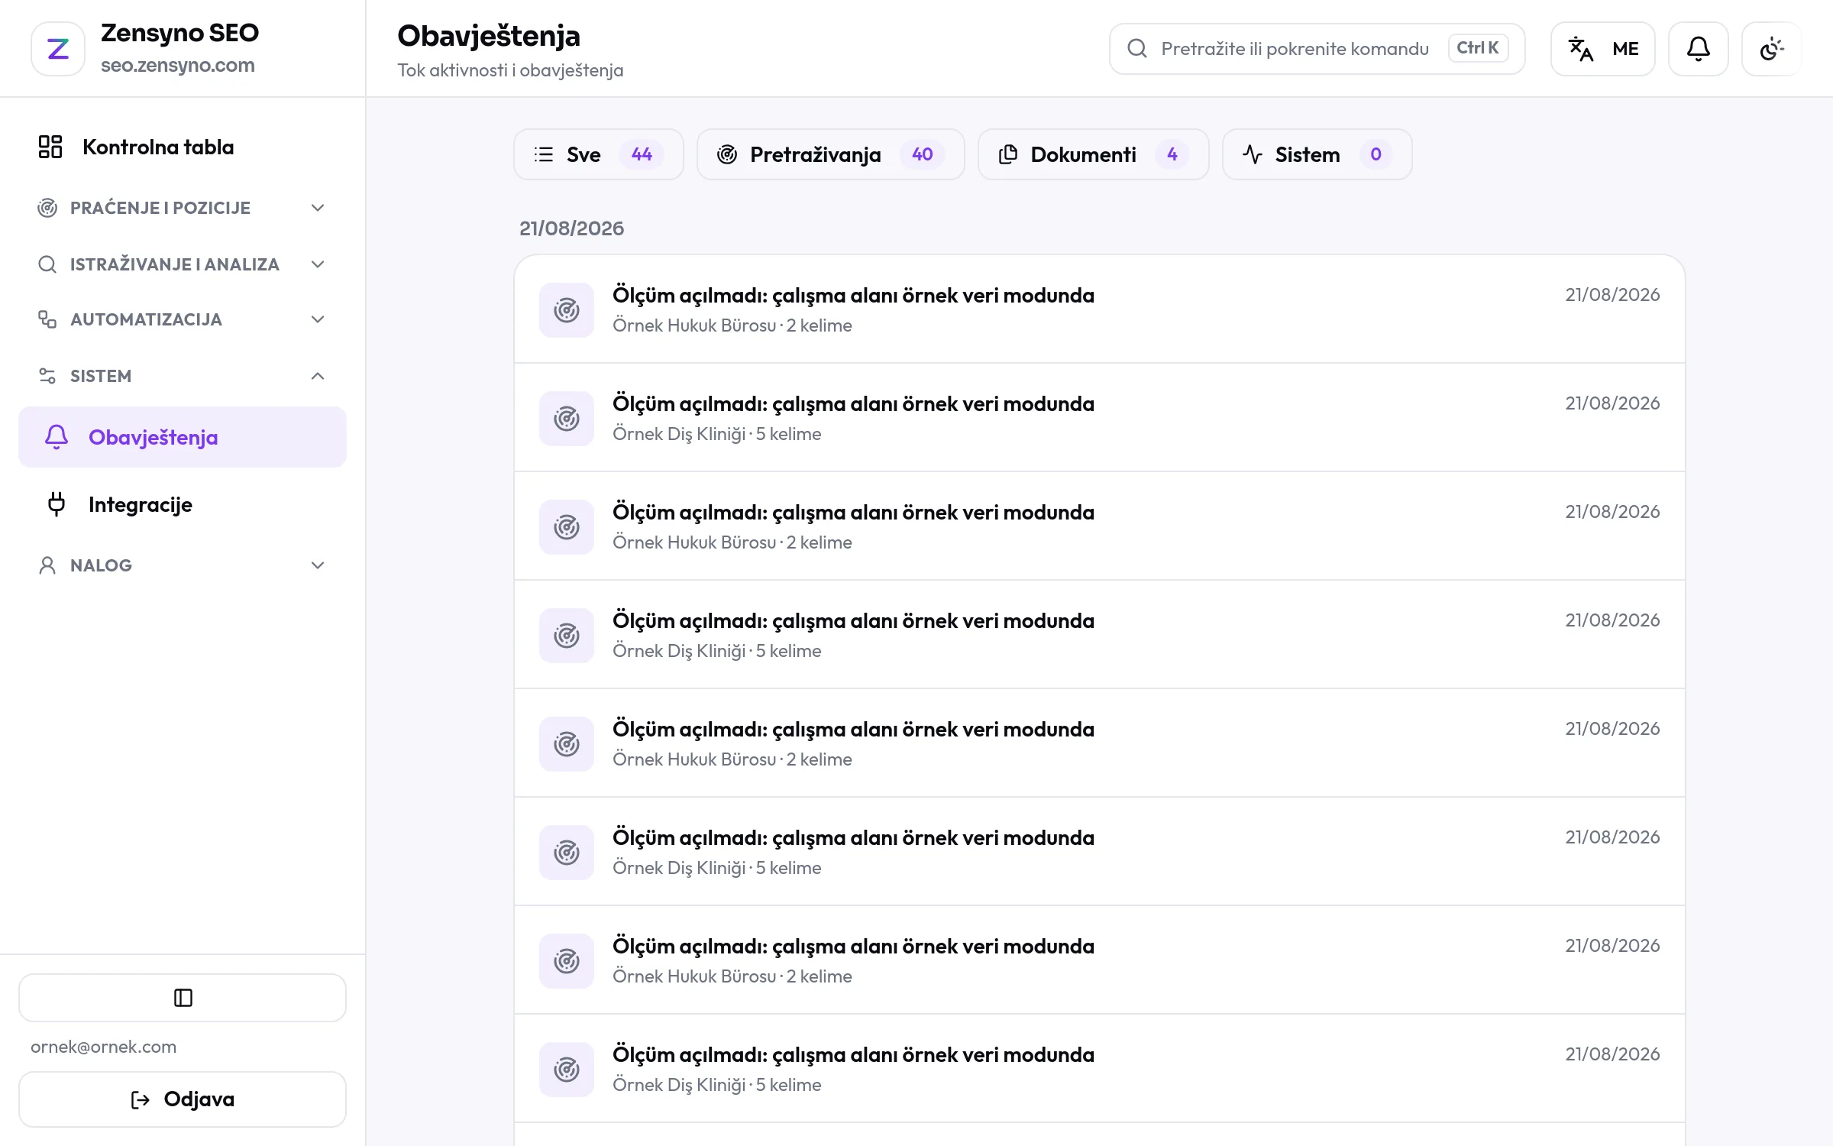Image resolution: width=1833 pixels, height=1146 pixels.
Task: Click the Odjava logout button
Action: pos(183,1099)
